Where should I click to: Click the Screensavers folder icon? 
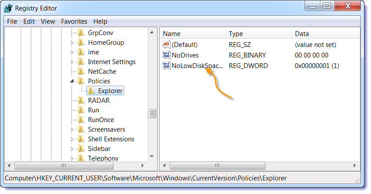81,129
